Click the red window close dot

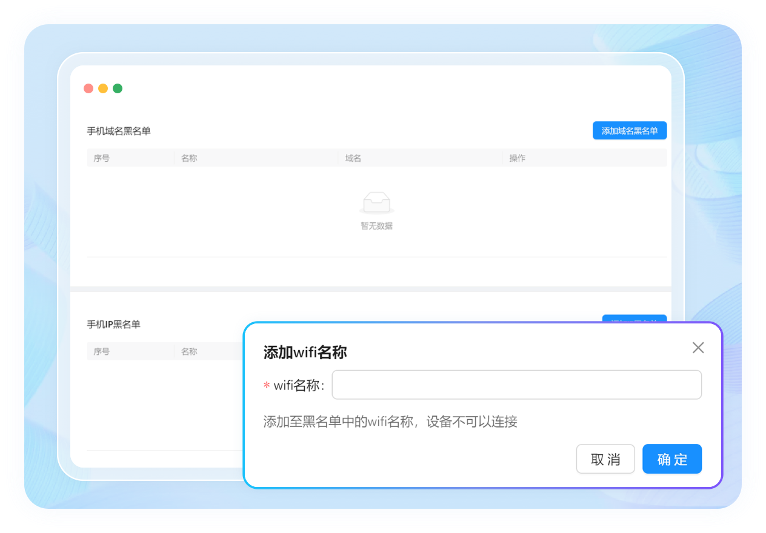point(88,88)
